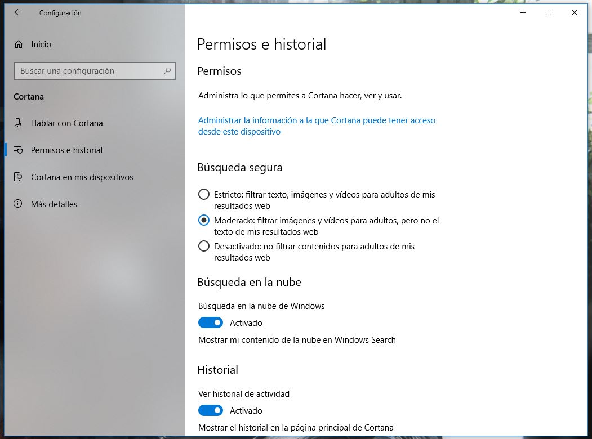Open Hablar con Cortana settings page
The image size is (592, 439).
pos(66,123)
